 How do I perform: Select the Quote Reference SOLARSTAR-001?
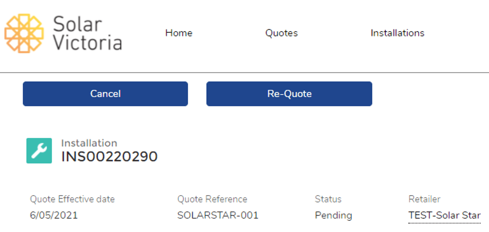pos(218,215)
